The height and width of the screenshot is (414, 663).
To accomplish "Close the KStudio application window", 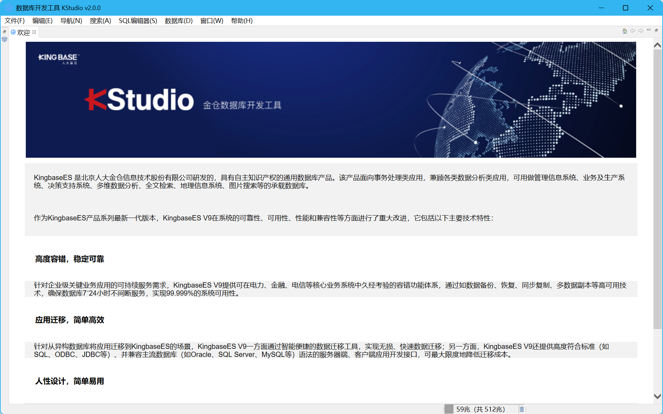I will pyautogui.click(x=650, y=8).
